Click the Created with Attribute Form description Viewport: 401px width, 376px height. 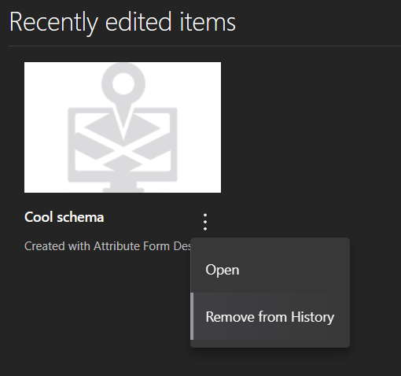coord(108,246)
